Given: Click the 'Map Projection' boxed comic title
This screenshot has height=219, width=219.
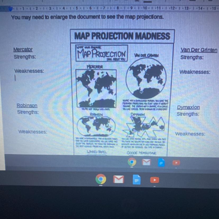Looking at the screenshot, I should pyautogui.click(x=102, y=53).
